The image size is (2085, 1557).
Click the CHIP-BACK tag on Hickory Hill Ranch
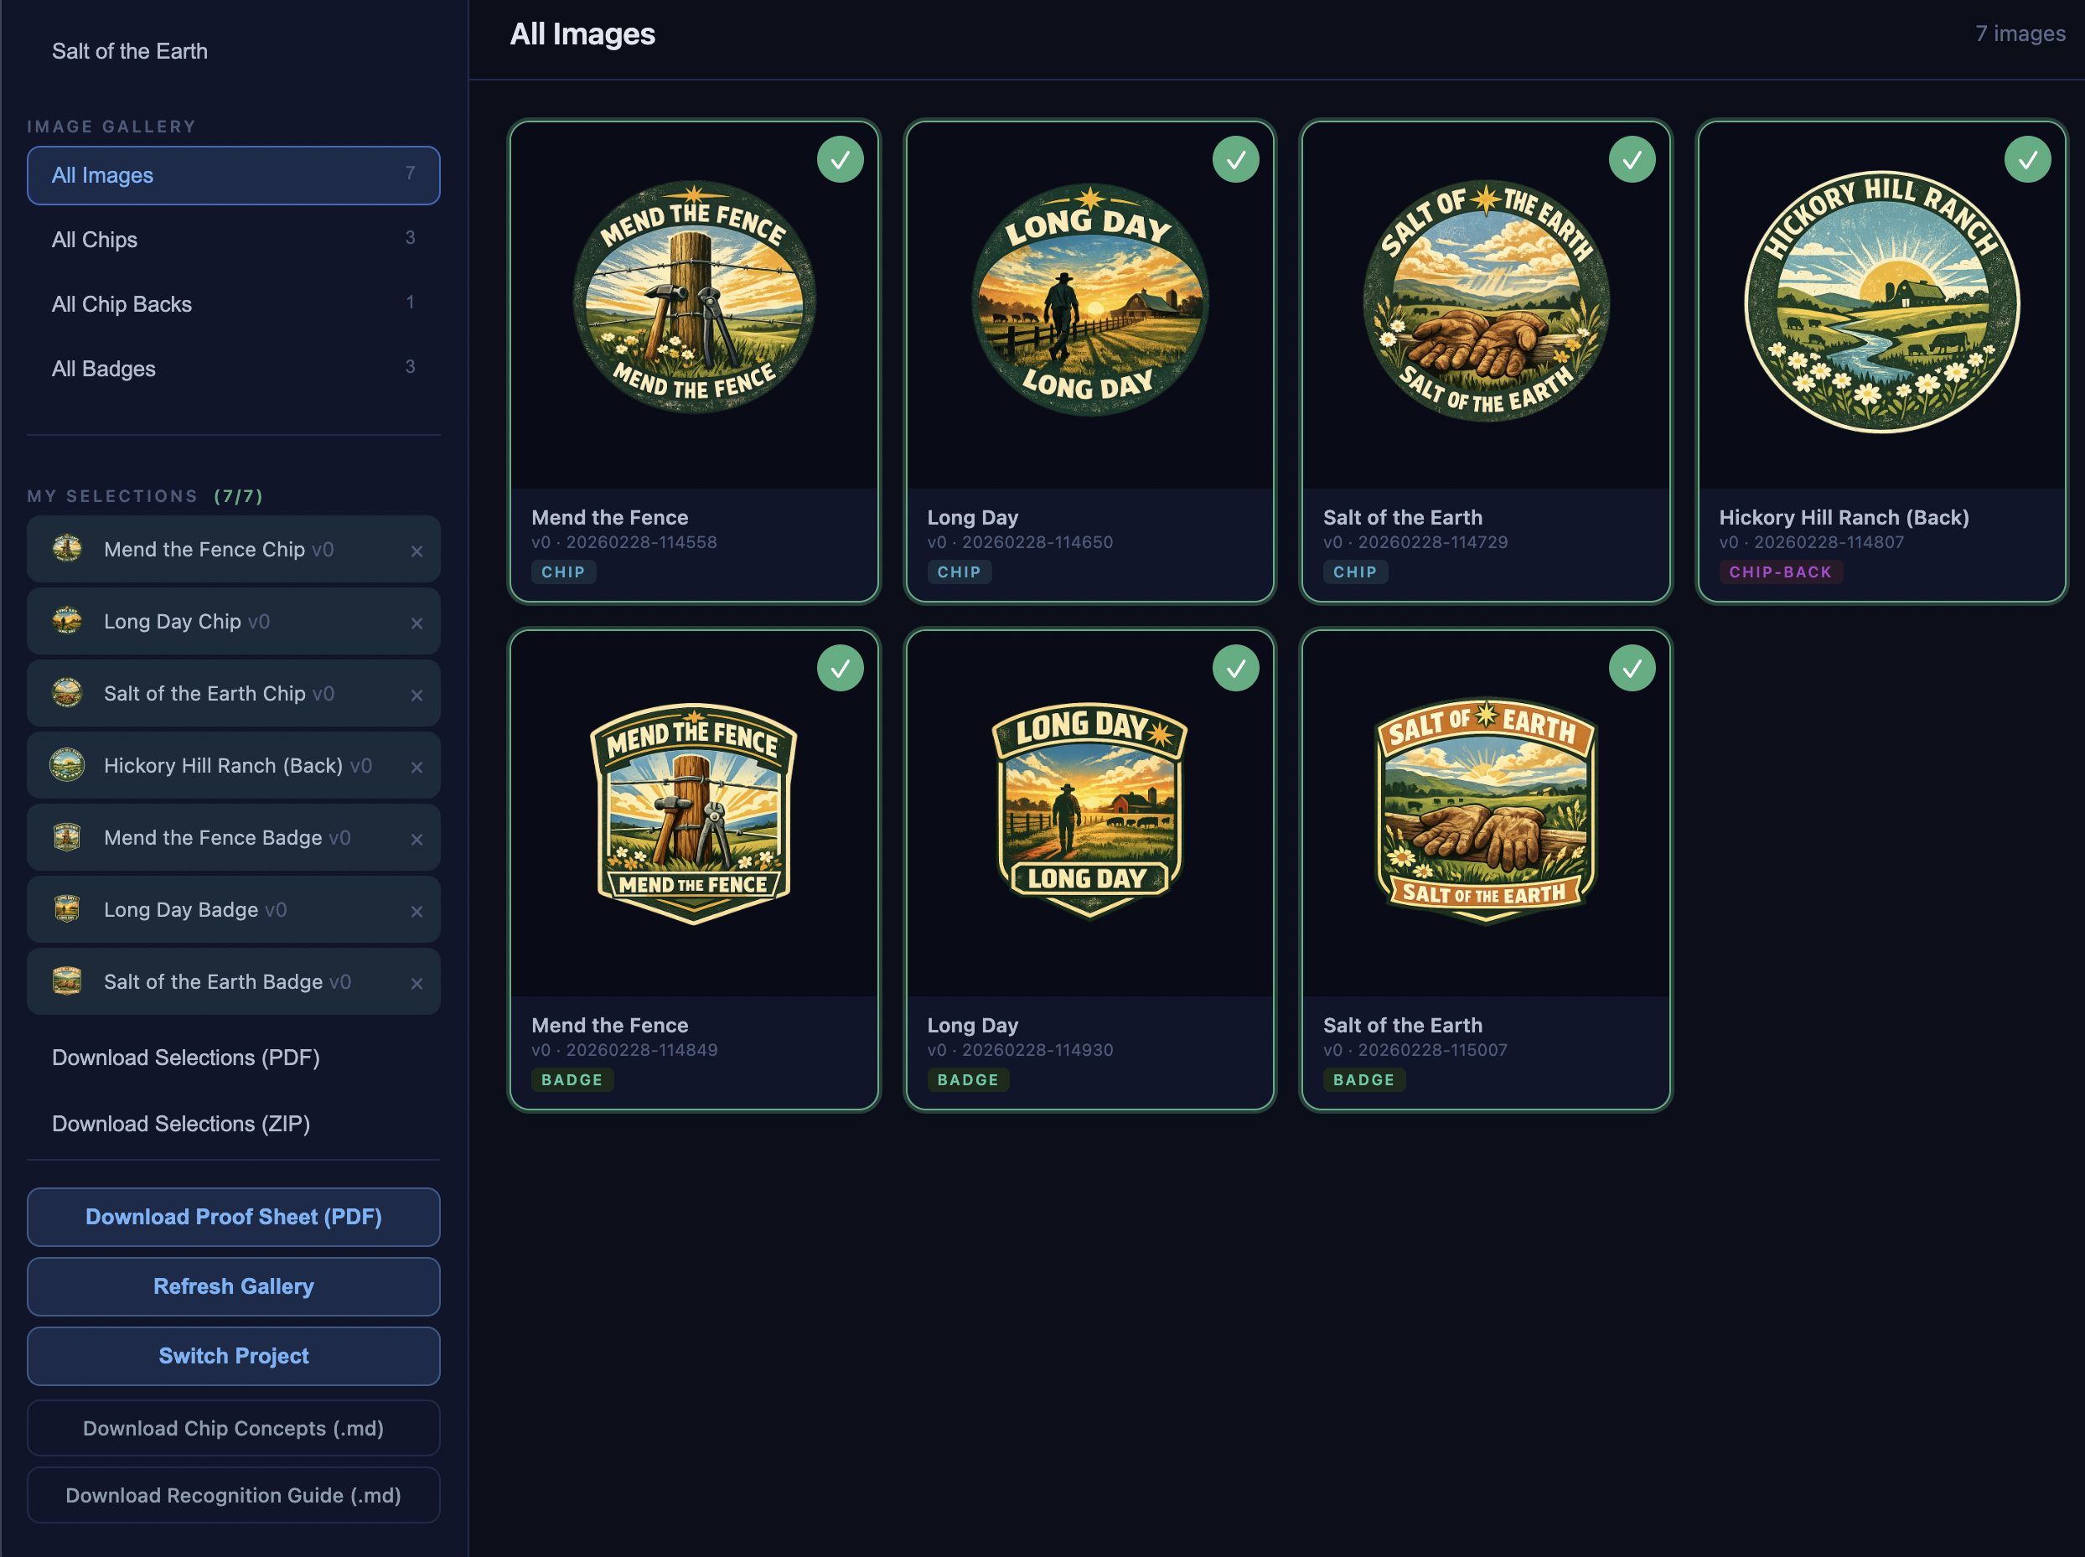pyautogui.click(x=1782, y=572)
